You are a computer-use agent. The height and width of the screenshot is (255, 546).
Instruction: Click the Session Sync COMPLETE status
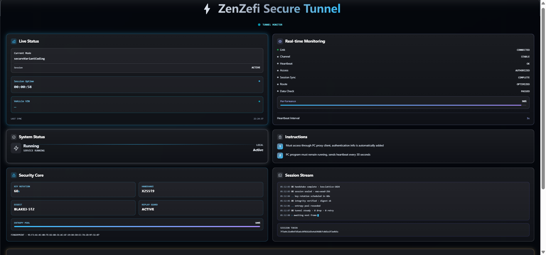[524, 77]
